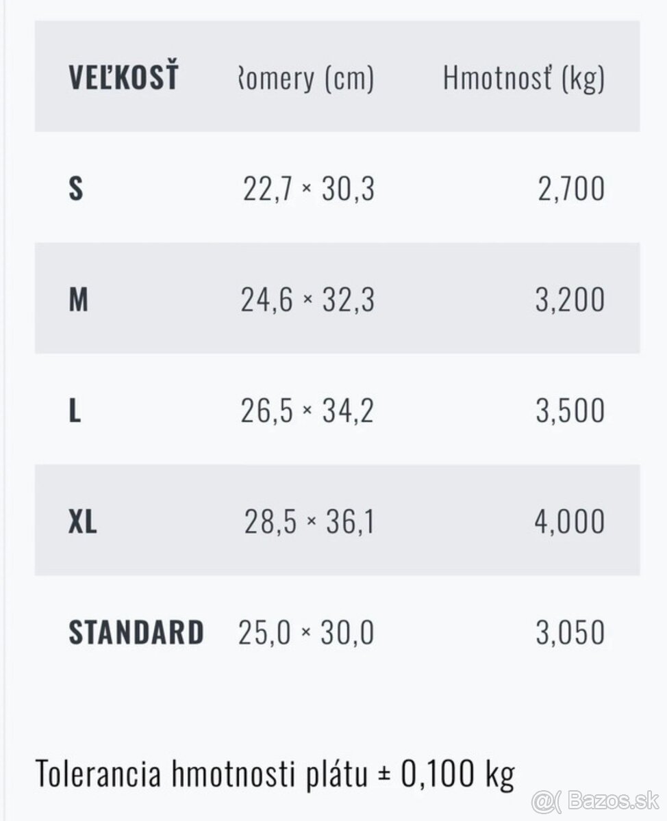Select the XL size row label
Image resolution: width=667 pixels, height=821 pixels.
(x=83, y=521)
